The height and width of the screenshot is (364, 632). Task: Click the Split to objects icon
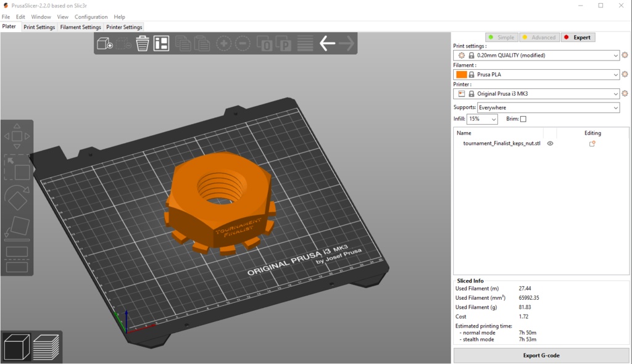coord(265,44)
